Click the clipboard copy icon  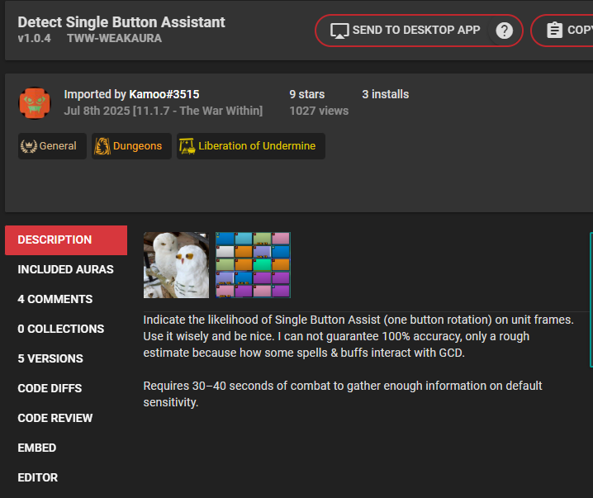point(554,31)
